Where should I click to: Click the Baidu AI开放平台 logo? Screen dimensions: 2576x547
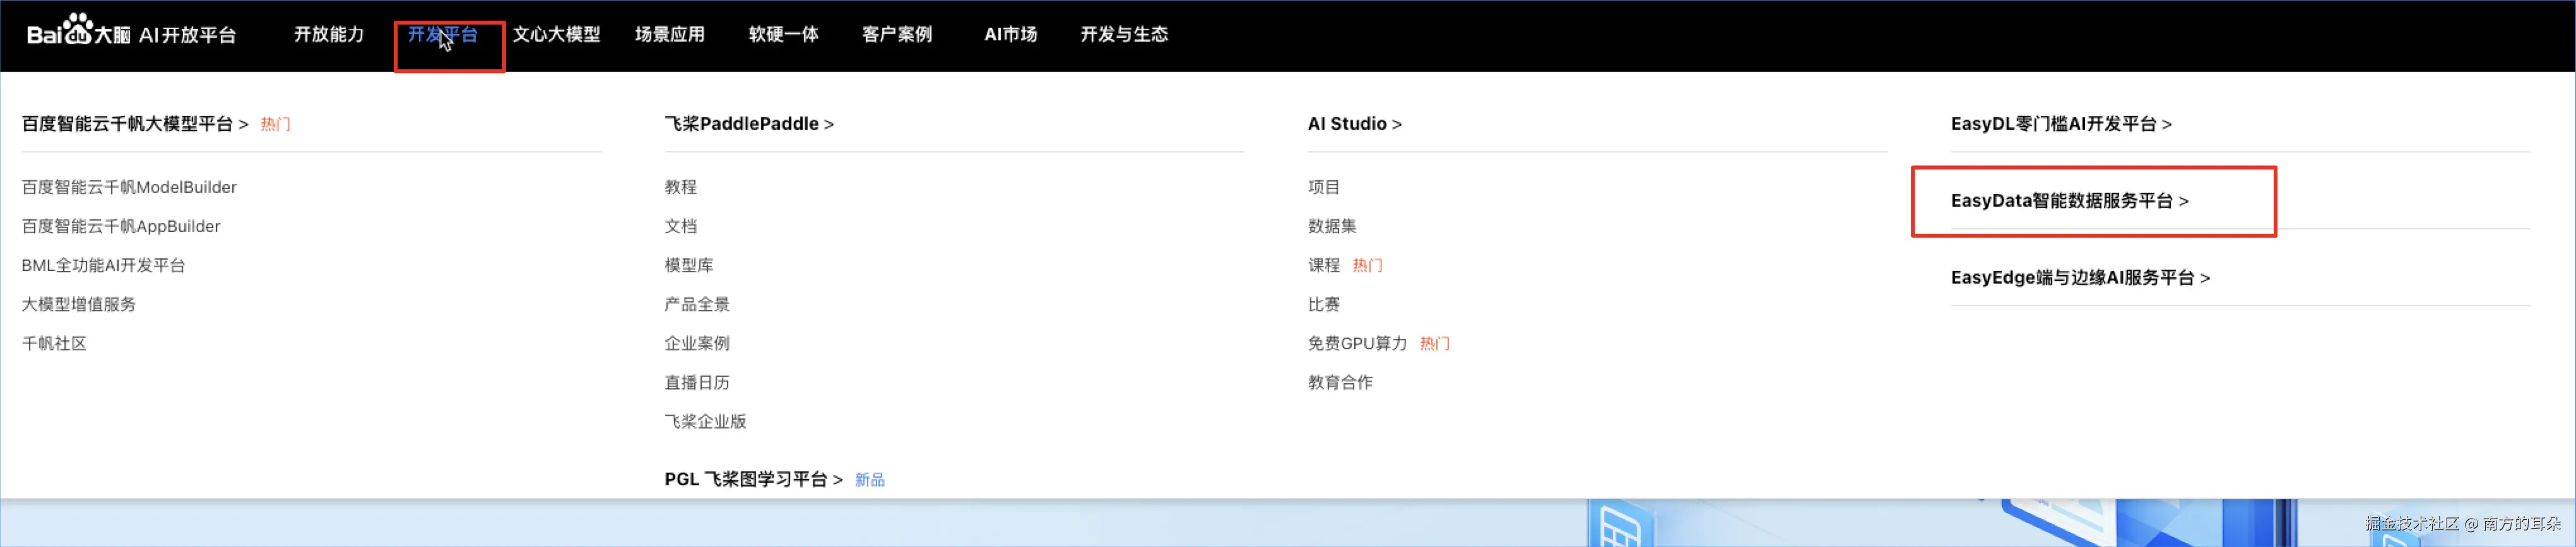tap(131, 31)
